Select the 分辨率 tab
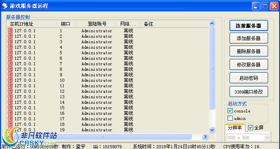The height and width of the screenshot is (149, 280). point(235,128)
